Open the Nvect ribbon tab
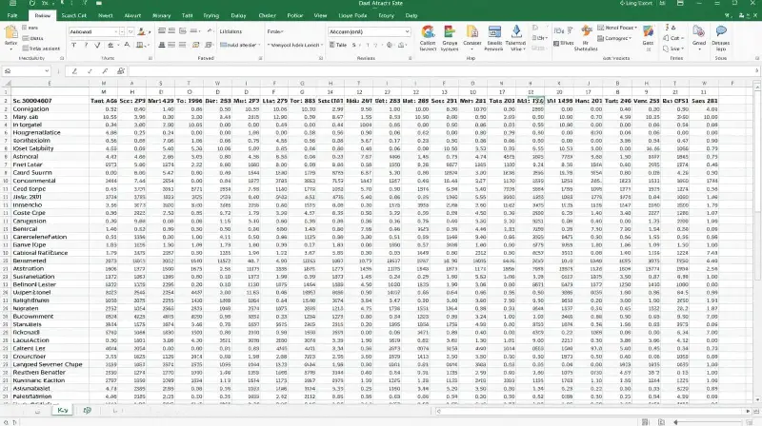 [x=106, y=16]
